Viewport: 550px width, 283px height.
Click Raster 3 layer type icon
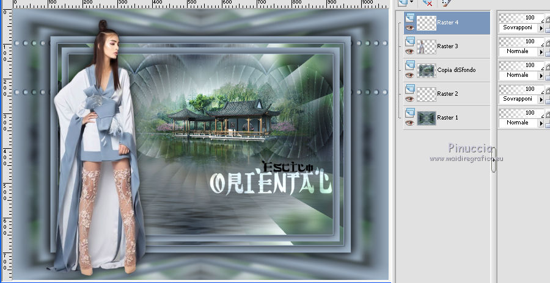409,42
